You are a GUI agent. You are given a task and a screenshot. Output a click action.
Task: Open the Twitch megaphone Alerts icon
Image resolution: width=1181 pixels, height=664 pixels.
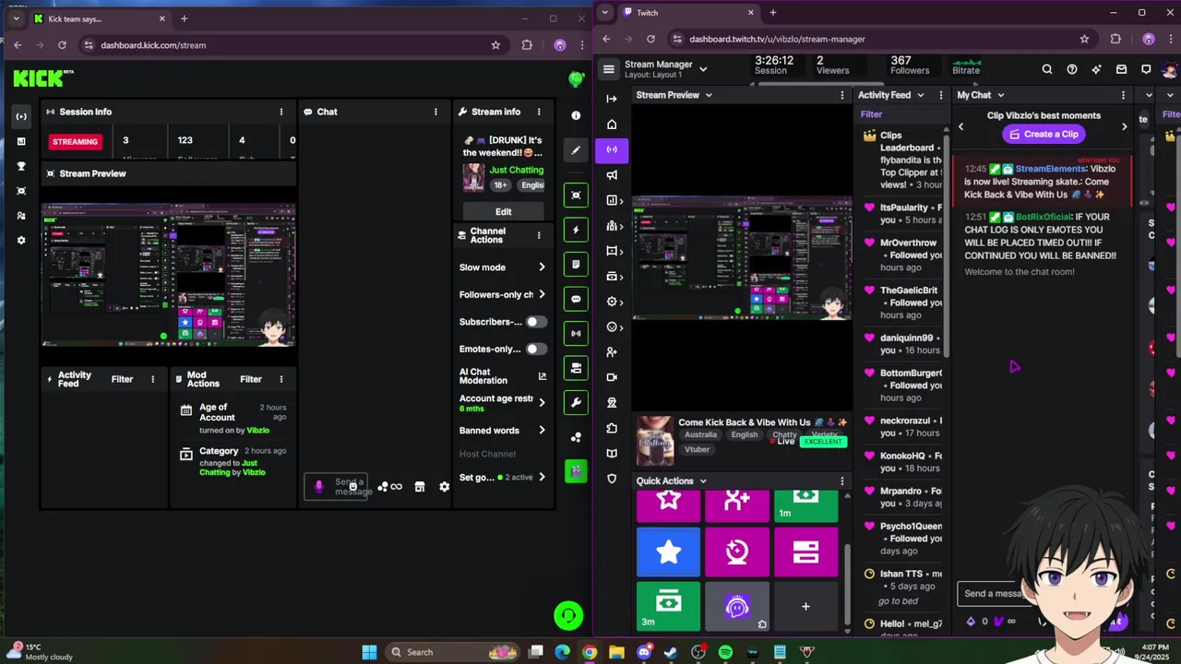coord(612,175)
